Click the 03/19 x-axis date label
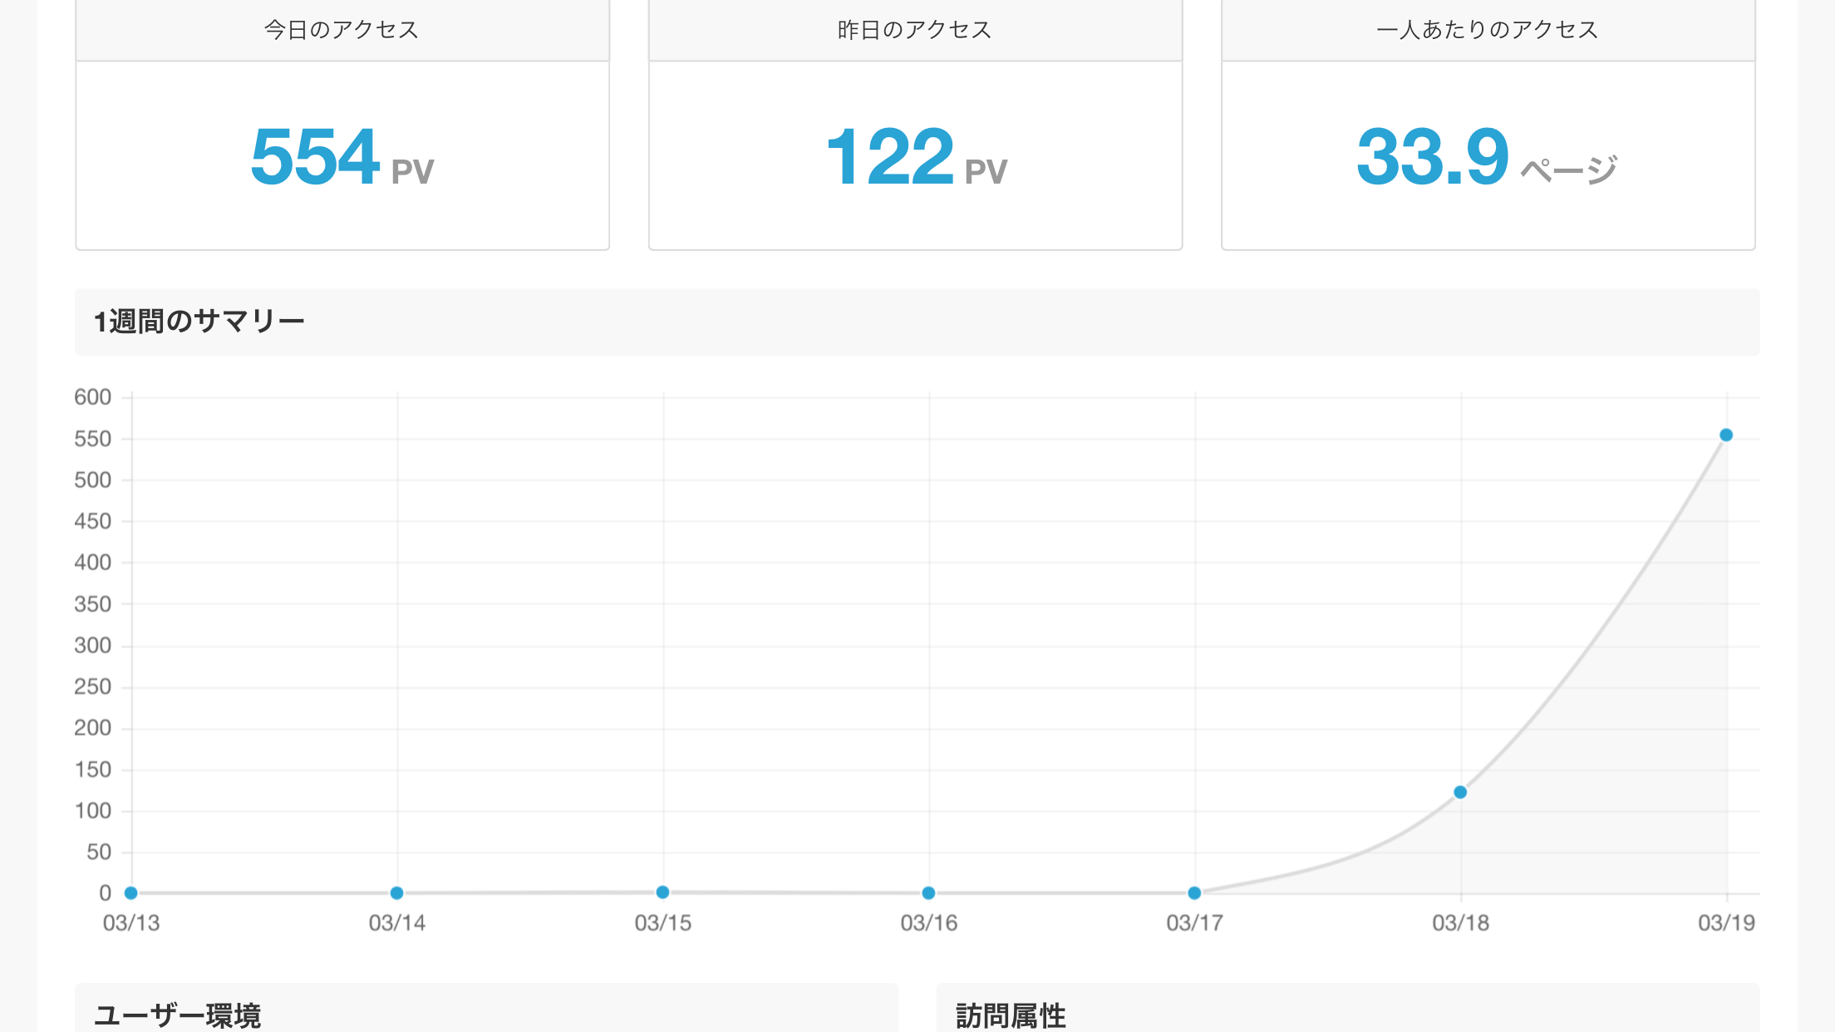Viewport: 1835px width, 1032px height. [1726, 922]
